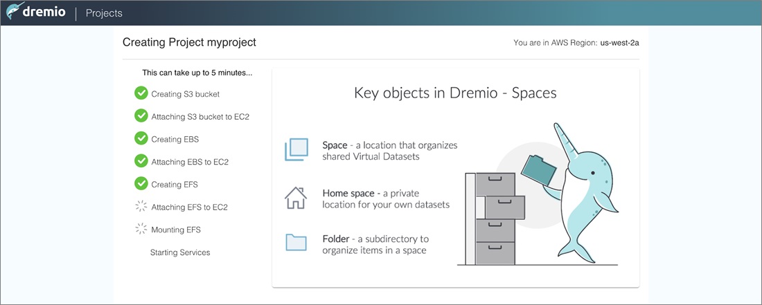762x305 pixels.
Task: Click the Creating EBS green checkmark
Action: coord(141,138)
